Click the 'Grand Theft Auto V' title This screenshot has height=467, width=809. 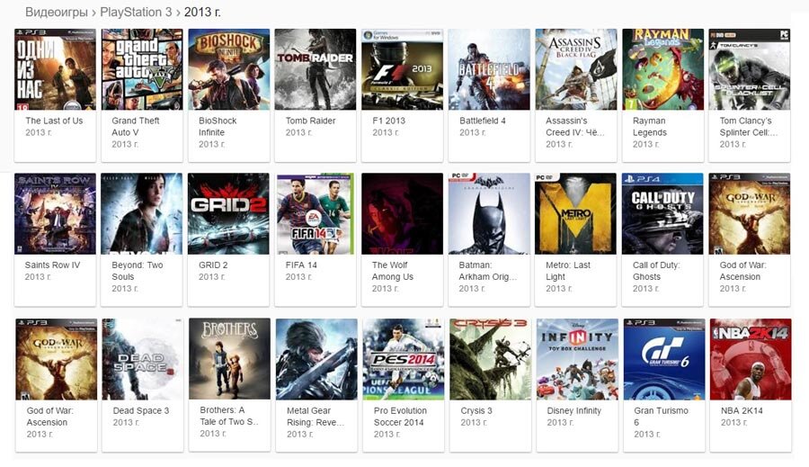click(x=136, y=126)
